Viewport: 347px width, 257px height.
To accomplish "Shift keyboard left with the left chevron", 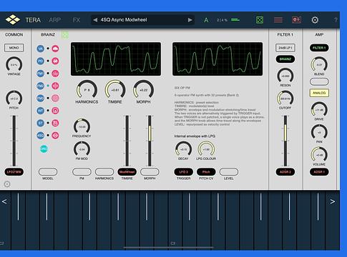I will coord(4,201).
